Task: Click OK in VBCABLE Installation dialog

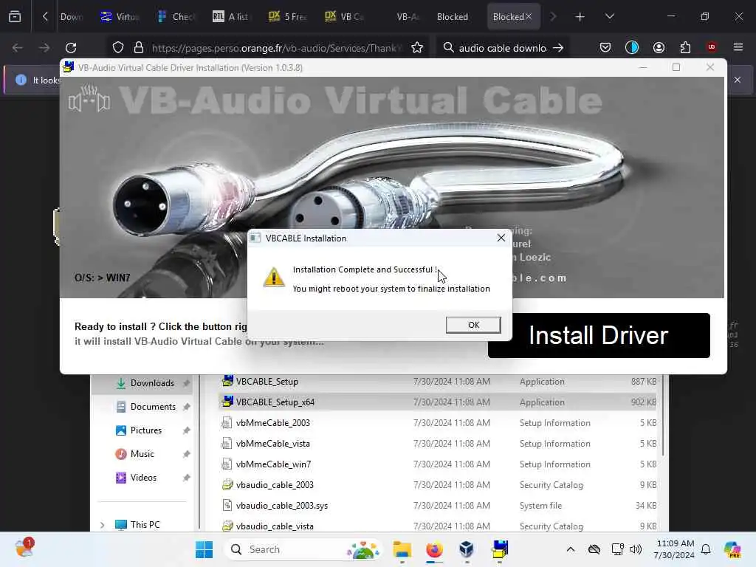Action: [x=473, y=325]
